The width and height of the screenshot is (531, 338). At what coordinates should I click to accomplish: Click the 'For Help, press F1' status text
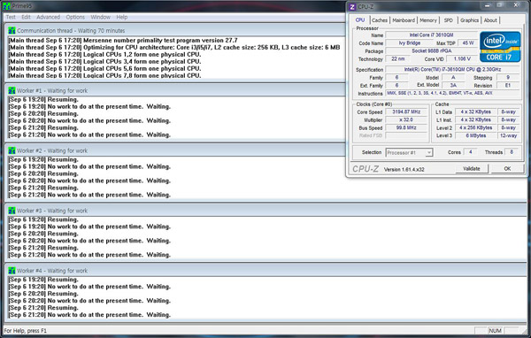coord(26,331)
